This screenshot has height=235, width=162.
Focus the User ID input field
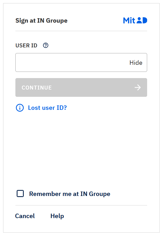click(x=70, y=63)
